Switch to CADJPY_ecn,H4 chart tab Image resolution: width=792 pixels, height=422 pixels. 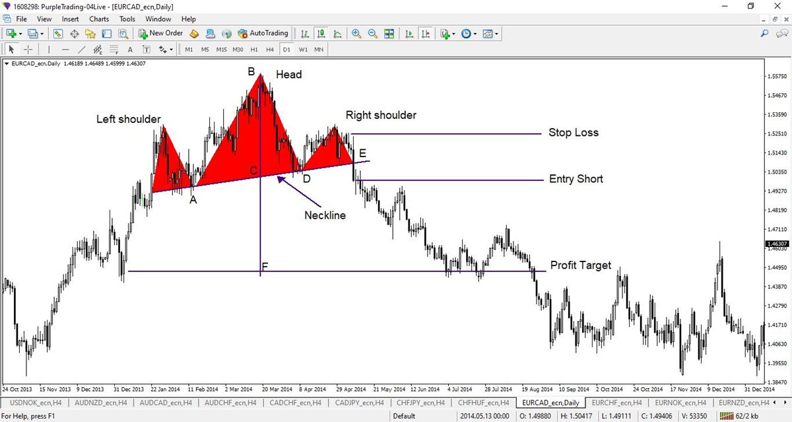358,402
